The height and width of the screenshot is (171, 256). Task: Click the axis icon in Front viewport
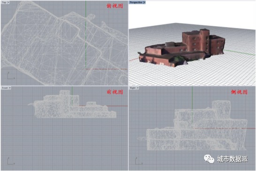click(11, 161)
